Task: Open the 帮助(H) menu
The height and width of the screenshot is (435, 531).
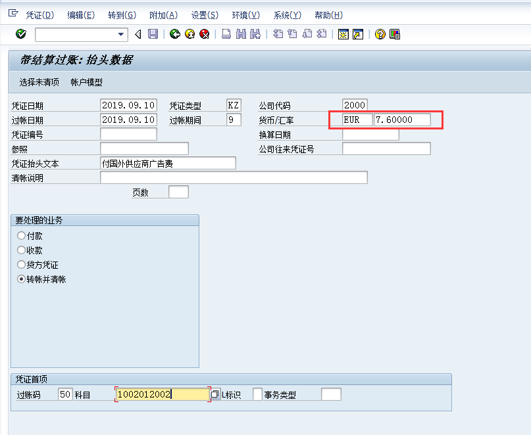Action: (x=328, y=15)
